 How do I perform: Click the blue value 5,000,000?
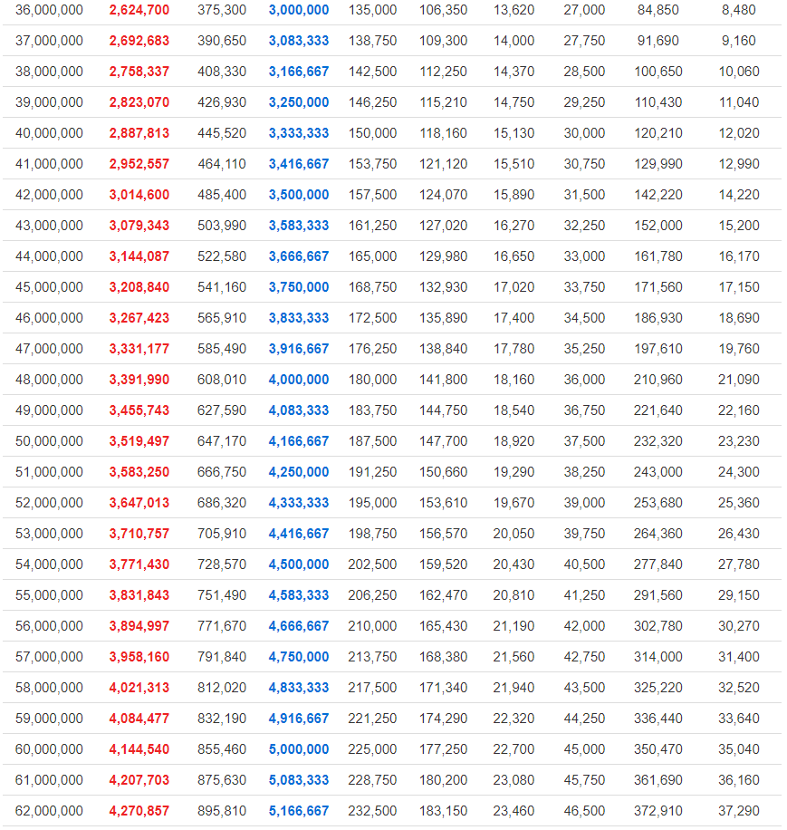point(299,749)
